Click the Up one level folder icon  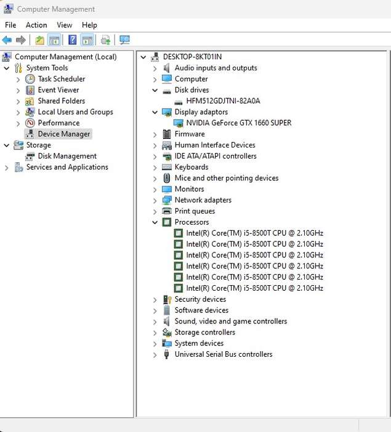coord(39,40)
